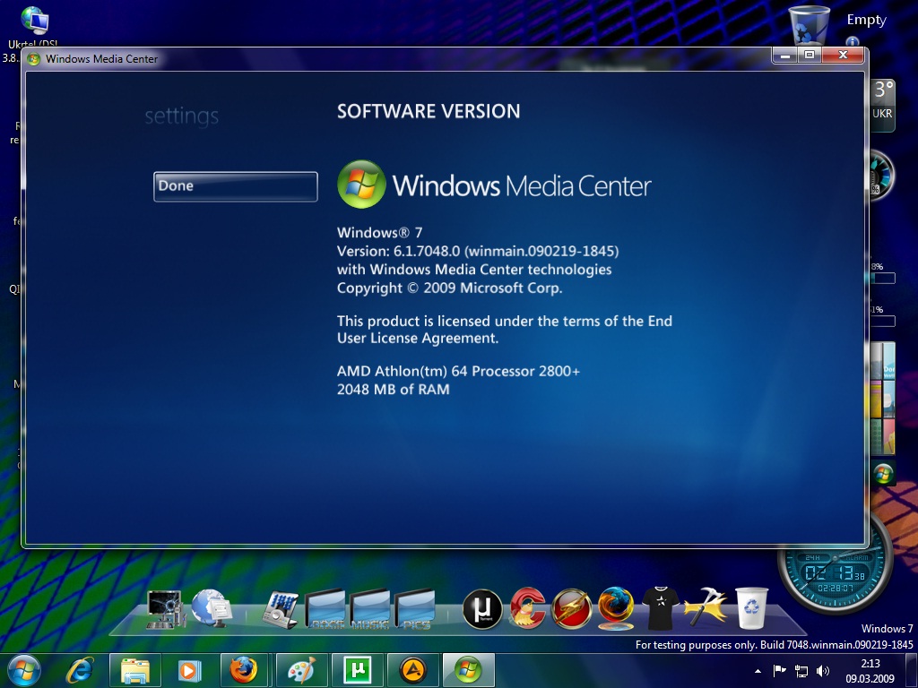
Task: Open the black t-shirt dock icon
Action: coord(661,608)
